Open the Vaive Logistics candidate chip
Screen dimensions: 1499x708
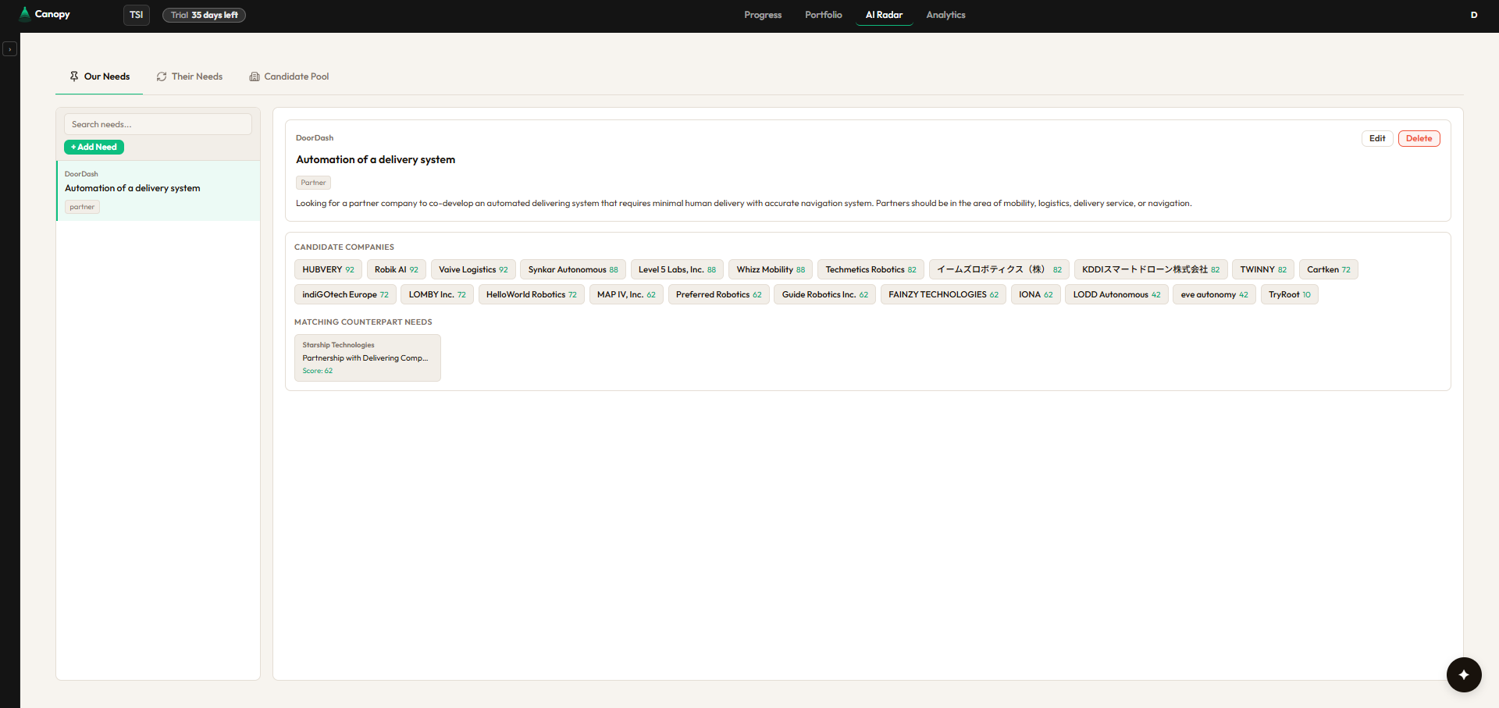(473, 269)
